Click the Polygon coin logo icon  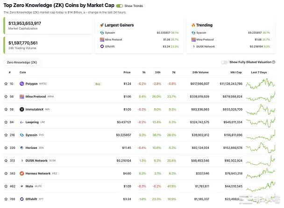point(22,84)
